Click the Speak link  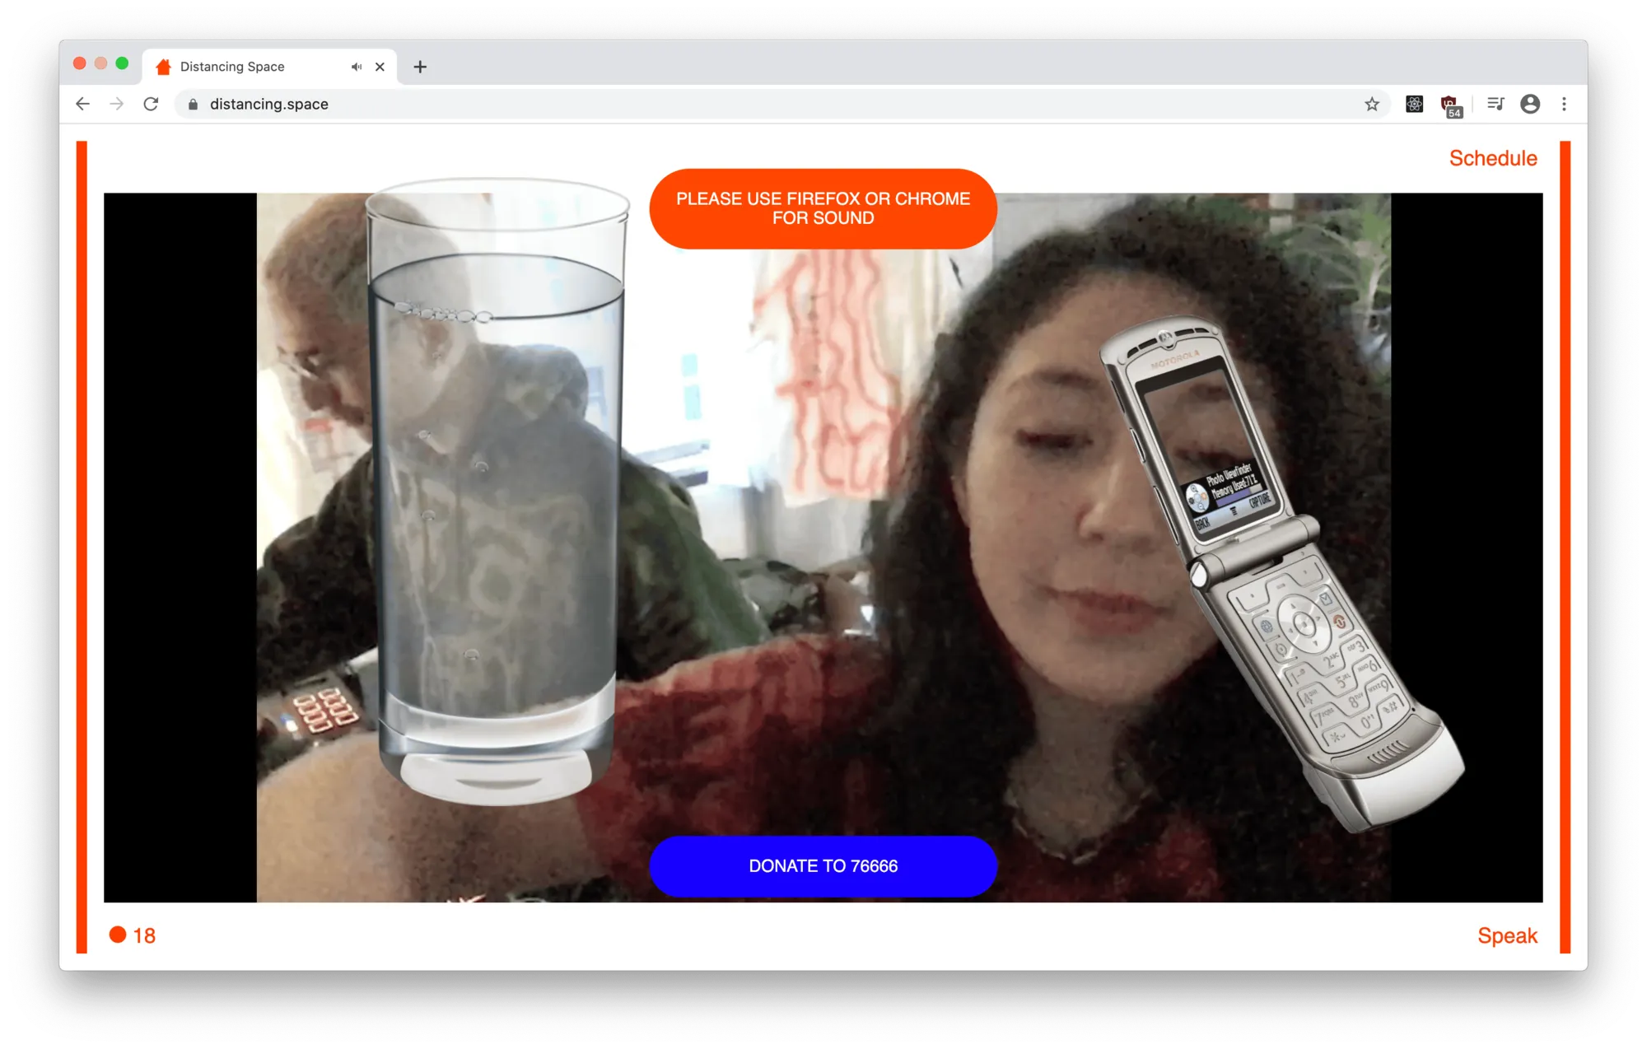1506,935
